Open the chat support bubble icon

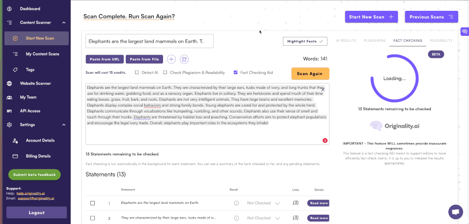[455, 212]
